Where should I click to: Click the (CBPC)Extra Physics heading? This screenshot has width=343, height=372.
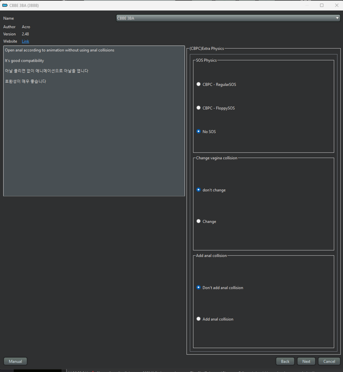(x=207, y=49)
